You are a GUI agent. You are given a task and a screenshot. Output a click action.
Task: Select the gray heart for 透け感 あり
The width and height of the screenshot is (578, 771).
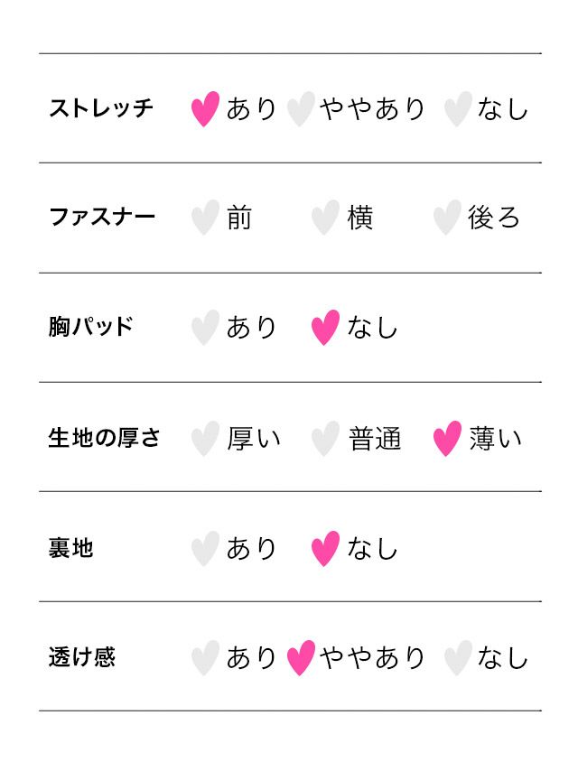206,658
